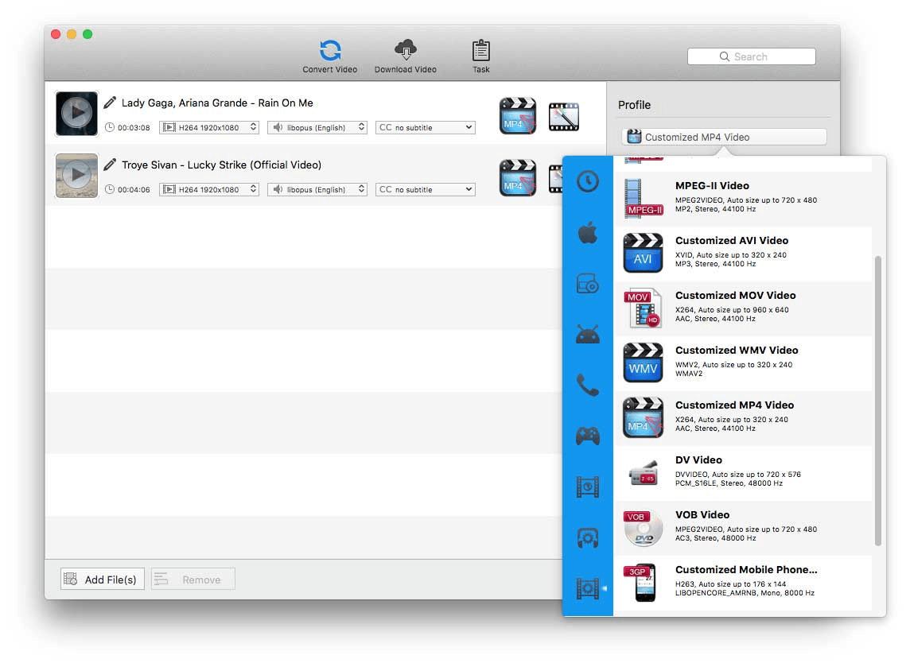The width and height of the screenshot is (910, 663).
Task: Click the Remove button
Action: pos(192,579)
